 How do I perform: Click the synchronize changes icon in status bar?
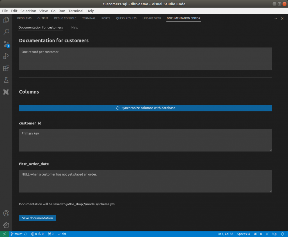coord(26,234)
